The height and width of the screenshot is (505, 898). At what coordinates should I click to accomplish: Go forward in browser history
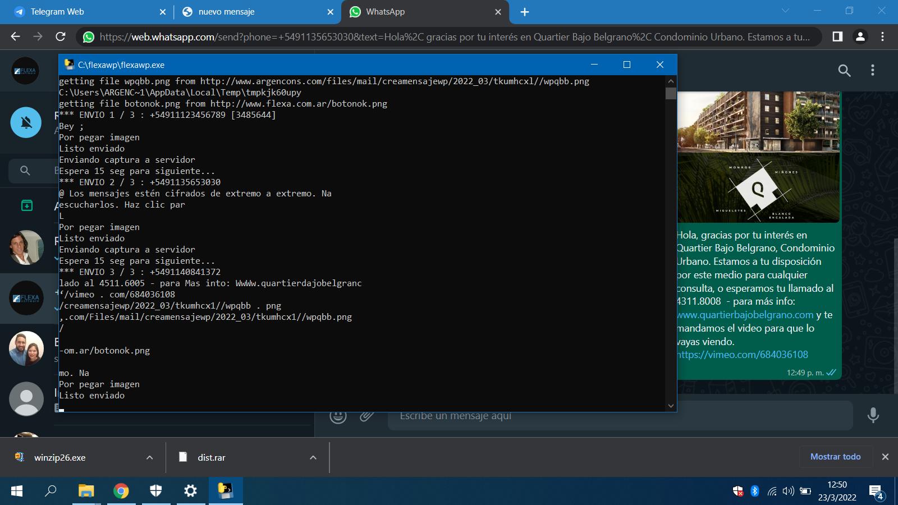click(38, 36)
